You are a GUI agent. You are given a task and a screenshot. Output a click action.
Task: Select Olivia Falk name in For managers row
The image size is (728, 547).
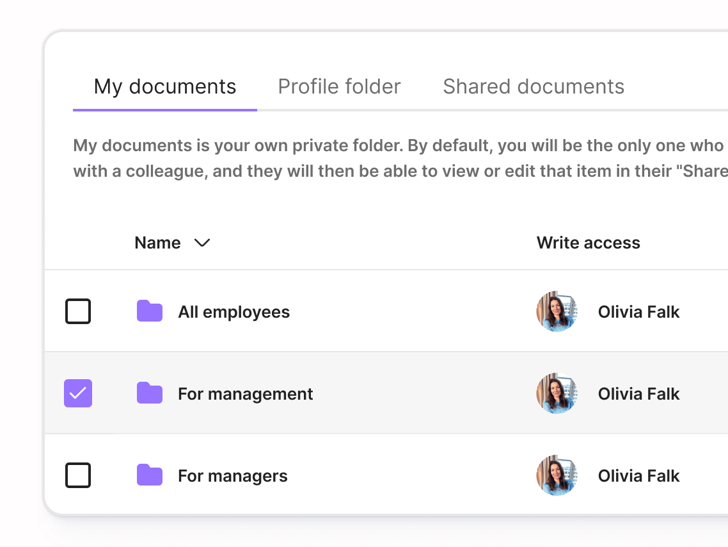(639, 475)
